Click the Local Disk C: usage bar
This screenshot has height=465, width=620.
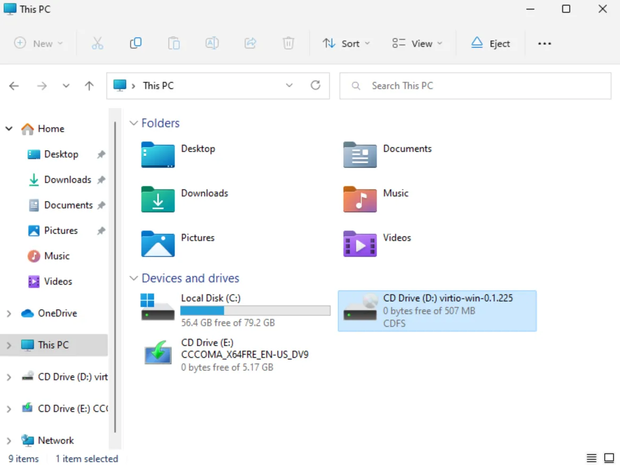[x=256, y=310]
